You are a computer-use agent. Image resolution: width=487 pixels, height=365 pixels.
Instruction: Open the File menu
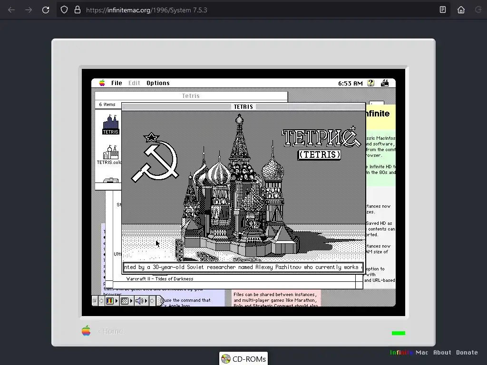click(117, 83)
